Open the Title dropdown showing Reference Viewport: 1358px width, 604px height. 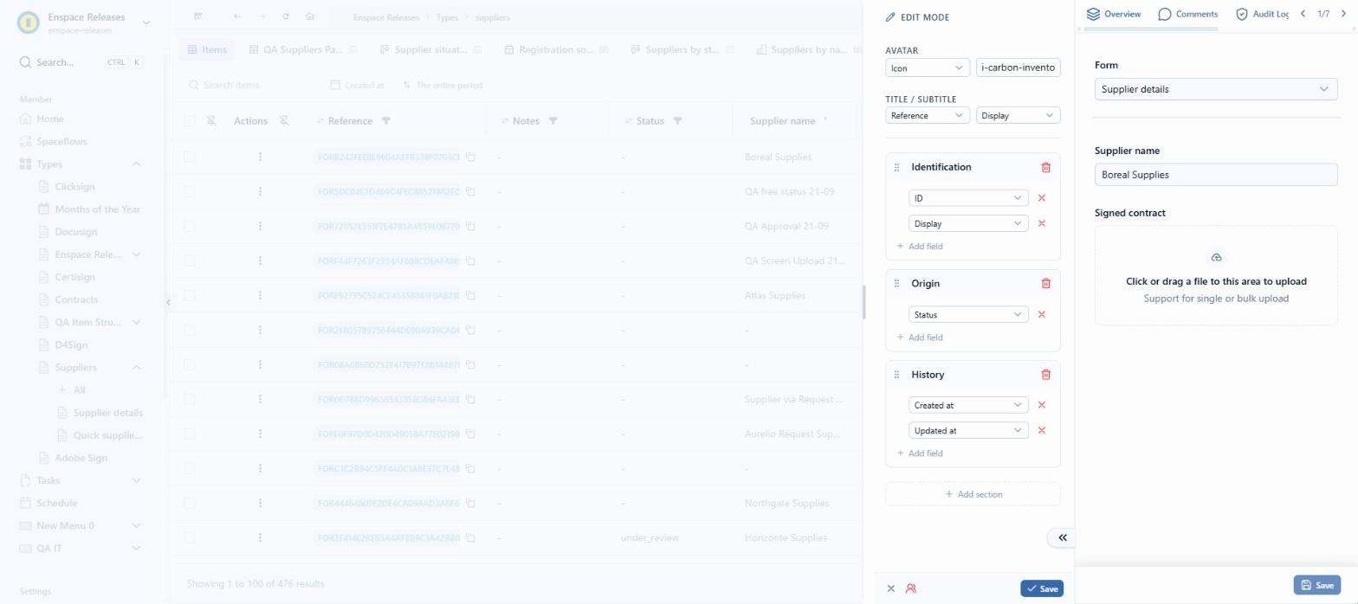pyautogui.click(x=928, y=115)
